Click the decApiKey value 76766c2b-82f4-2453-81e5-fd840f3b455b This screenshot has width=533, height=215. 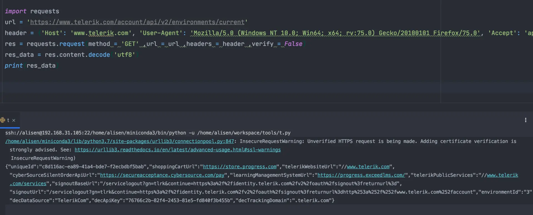(x=179, y=200)
